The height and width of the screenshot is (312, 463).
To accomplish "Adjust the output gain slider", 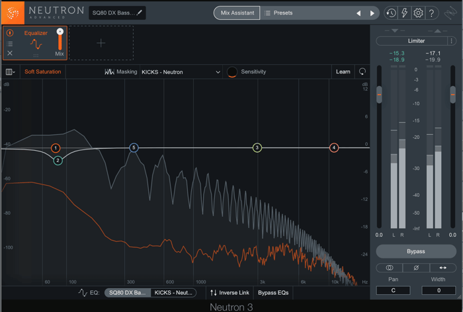I will 453,95.
